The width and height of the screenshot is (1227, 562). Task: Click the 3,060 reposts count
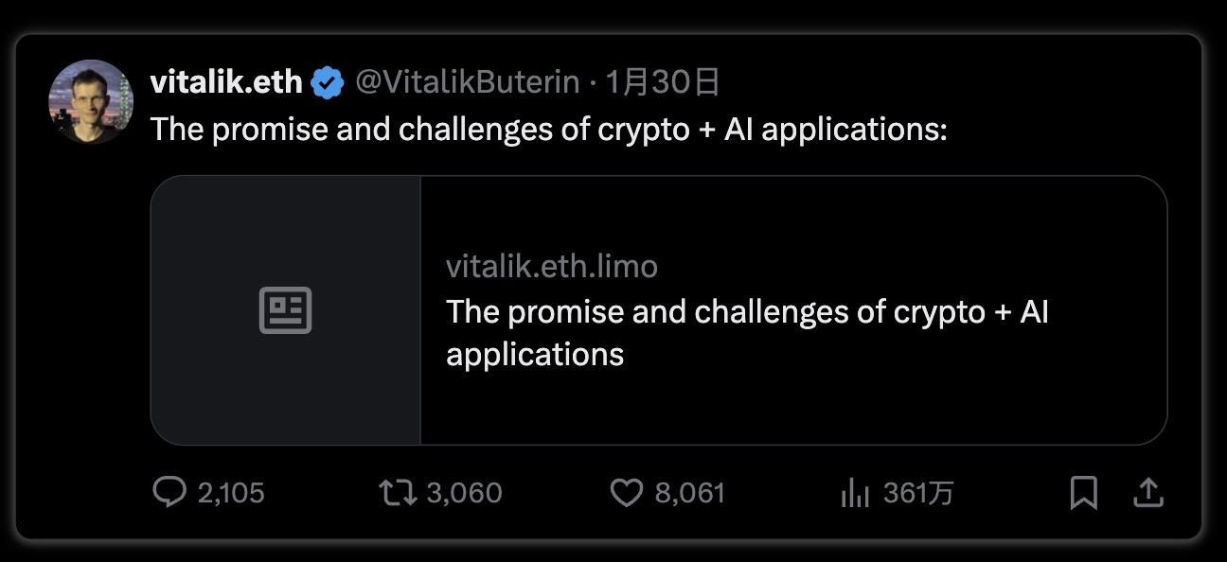[464, 493]
